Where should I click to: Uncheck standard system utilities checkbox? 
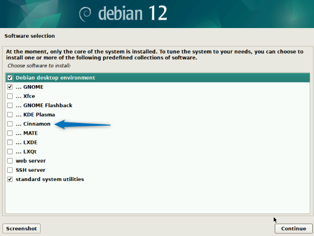(x=10, y=179)
